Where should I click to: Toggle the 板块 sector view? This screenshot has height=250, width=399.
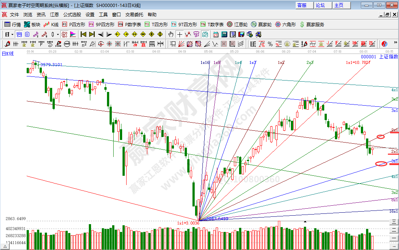[x=32, y=24]
